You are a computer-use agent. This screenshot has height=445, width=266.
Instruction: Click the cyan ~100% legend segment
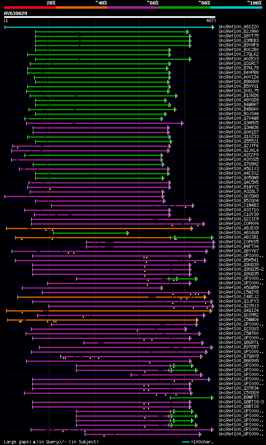point(236,7)
